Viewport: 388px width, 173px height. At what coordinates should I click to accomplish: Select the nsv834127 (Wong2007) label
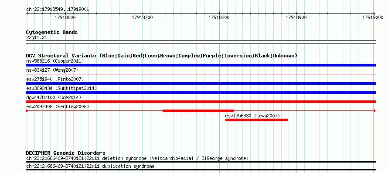pos(52,70)
